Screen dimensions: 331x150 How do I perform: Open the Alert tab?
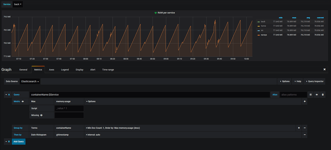93,69
